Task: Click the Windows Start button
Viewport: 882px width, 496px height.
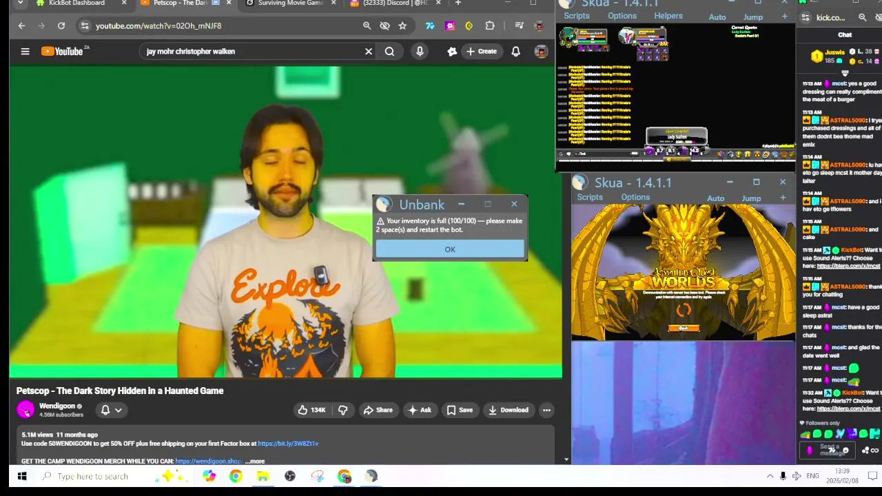Action: (x=21, y=476)
